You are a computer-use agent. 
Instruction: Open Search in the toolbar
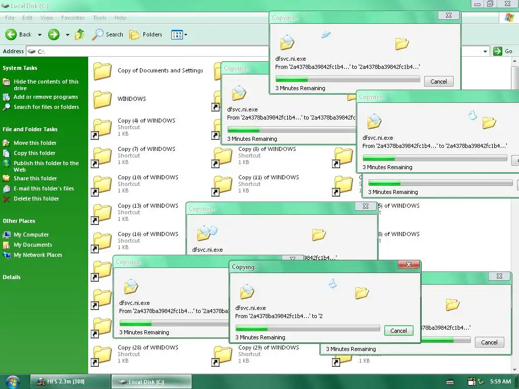(x=107, y=34)
